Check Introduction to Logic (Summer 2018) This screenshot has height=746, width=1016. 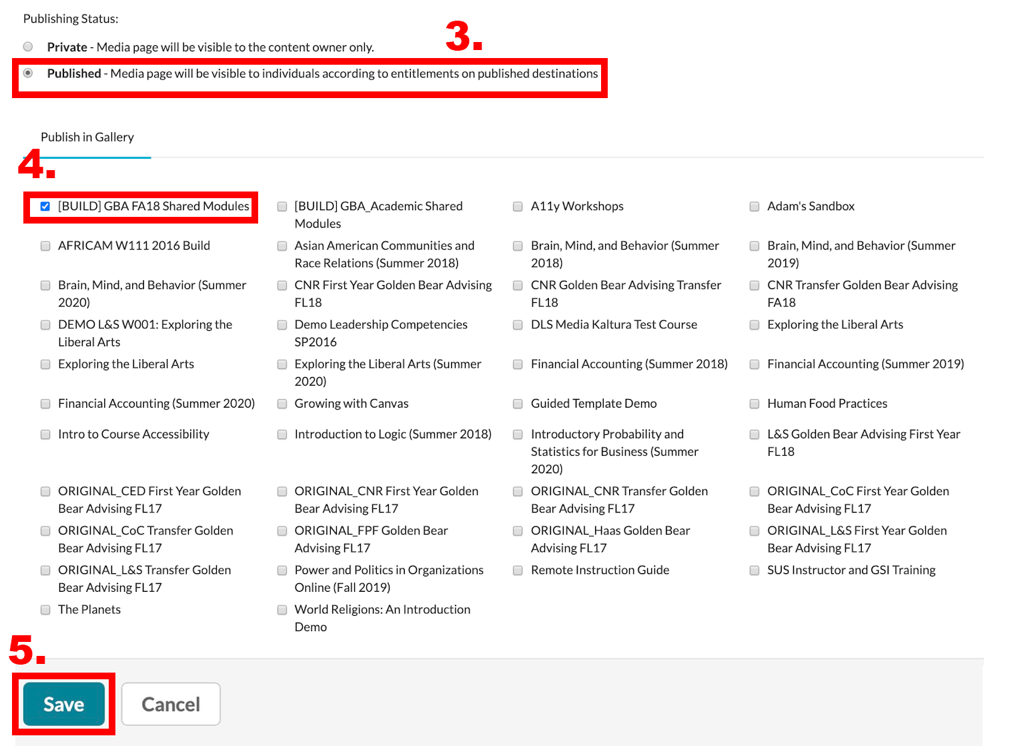(x=282, y=434)
